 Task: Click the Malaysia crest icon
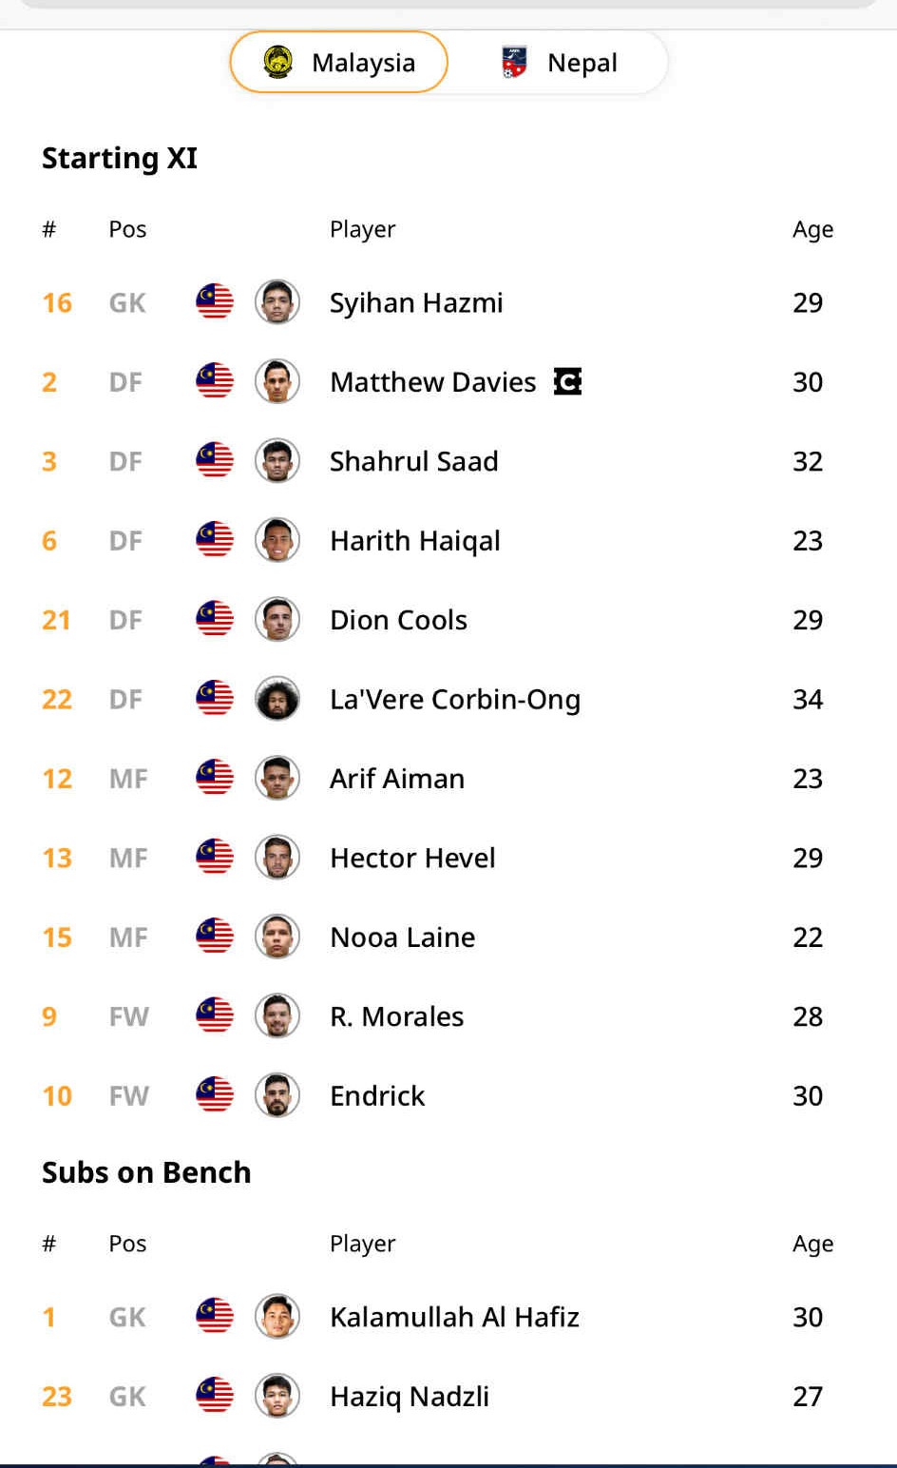click(x=277, y=63)
